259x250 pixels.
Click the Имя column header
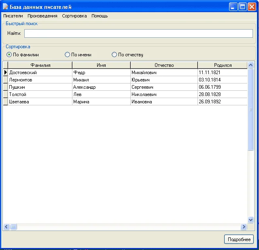click(101, 65)
